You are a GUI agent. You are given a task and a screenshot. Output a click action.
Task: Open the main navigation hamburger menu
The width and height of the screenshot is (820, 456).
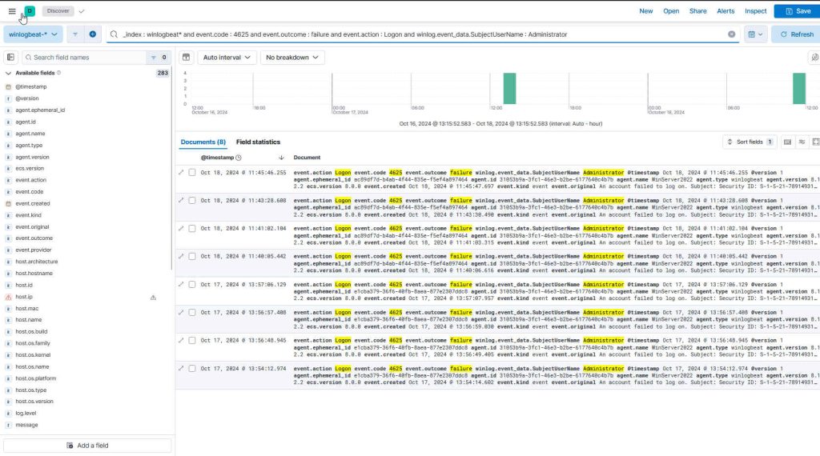11,11
